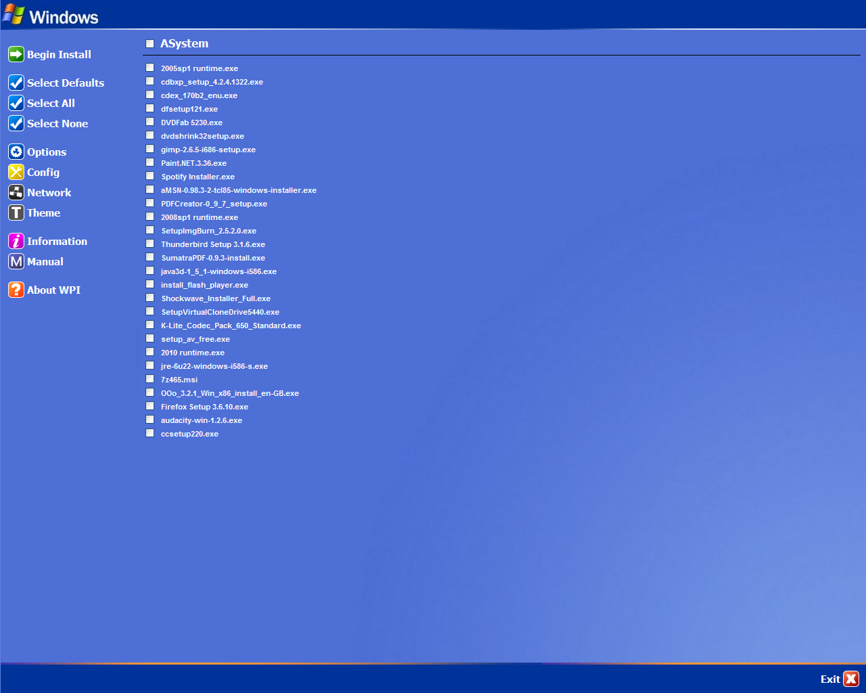This screenshot has width=866, height=693.
Task: Click aMSN-0.98.3-2-tcl85-windows-installer.exe text
Action: [x=239, y=190]
